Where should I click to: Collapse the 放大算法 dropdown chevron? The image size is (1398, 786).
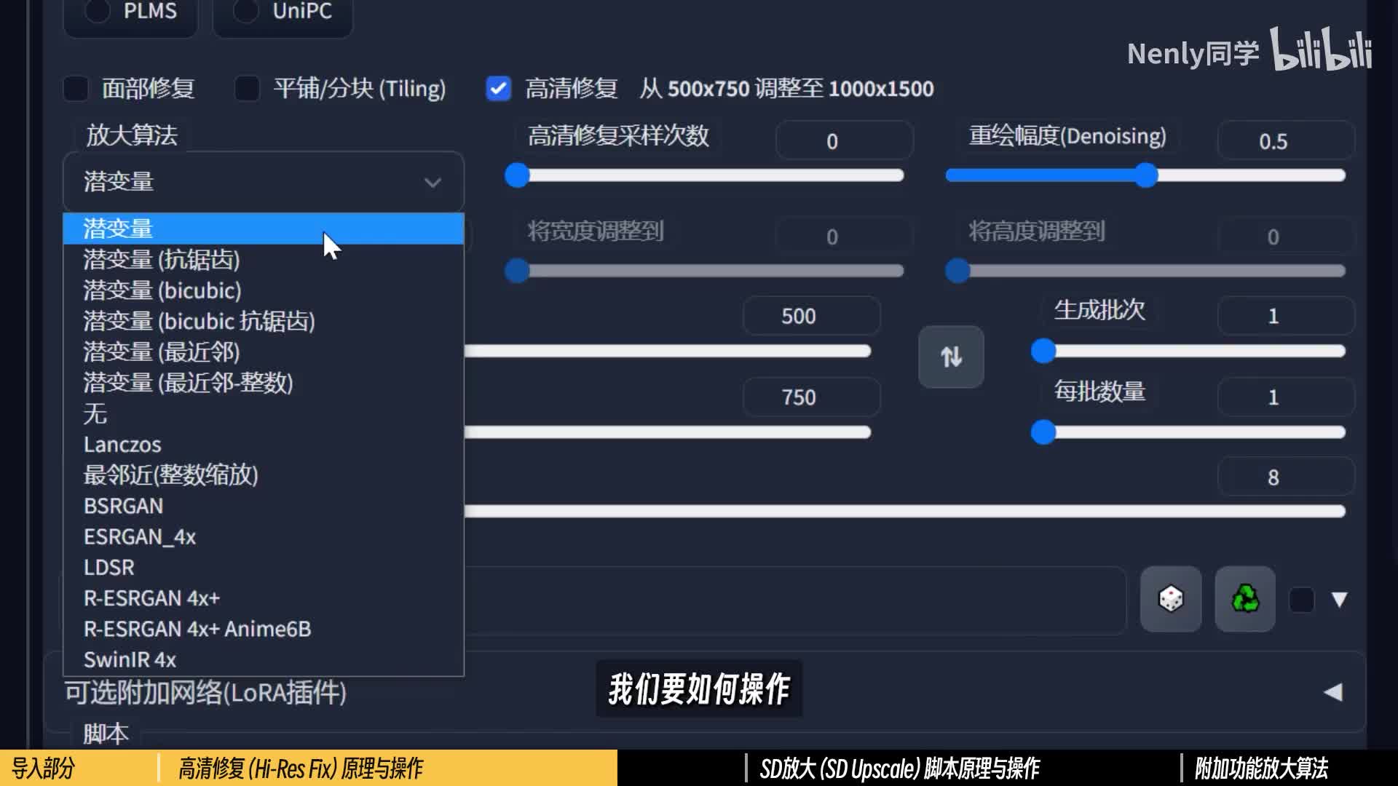(x=433, y=182)
